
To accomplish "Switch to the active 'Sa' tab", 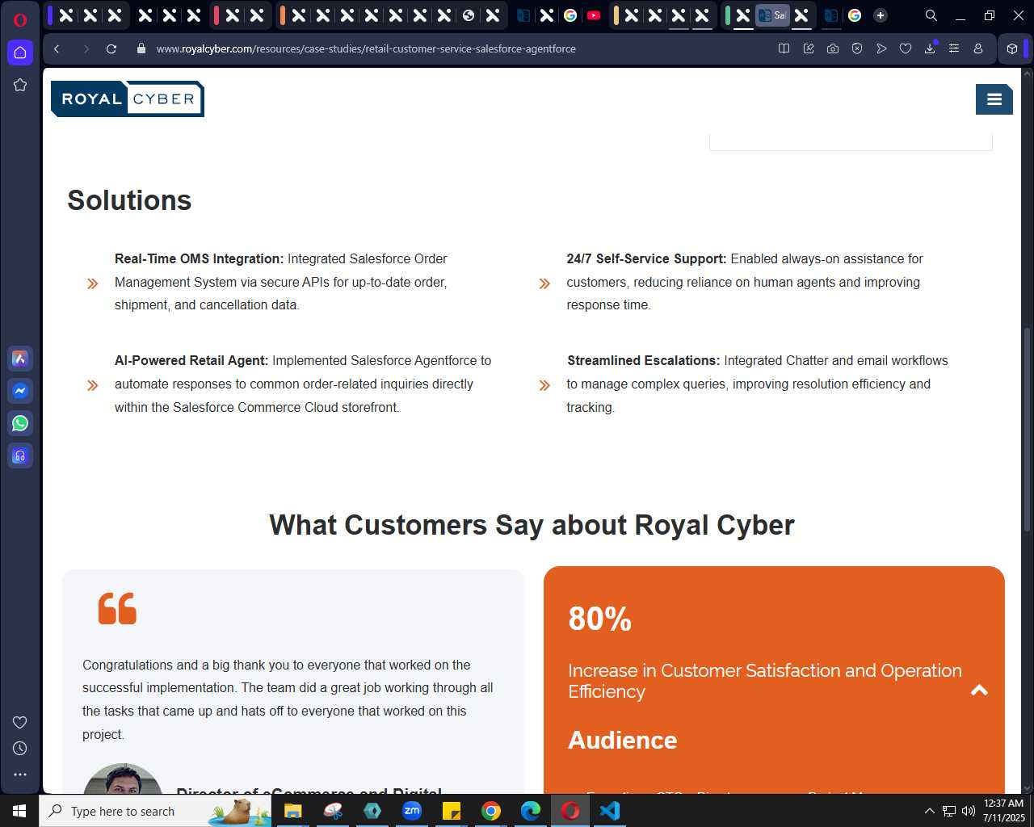I will 772,15.
